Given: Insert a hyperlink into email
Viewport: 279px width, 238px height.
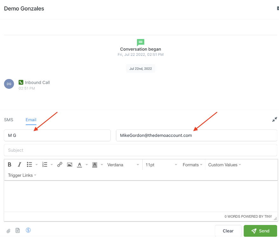Looking at the screenshot, I should pos(60,165).
